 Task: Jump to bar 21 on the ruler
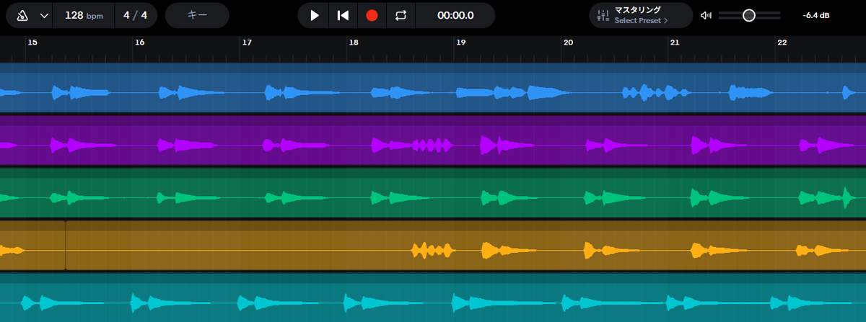(x=675, y=43)
